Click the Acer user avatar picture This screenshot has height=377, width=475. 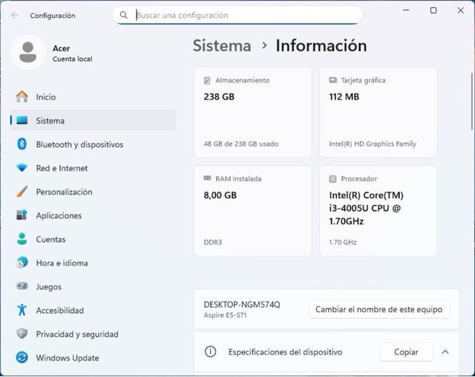point(28,53)
